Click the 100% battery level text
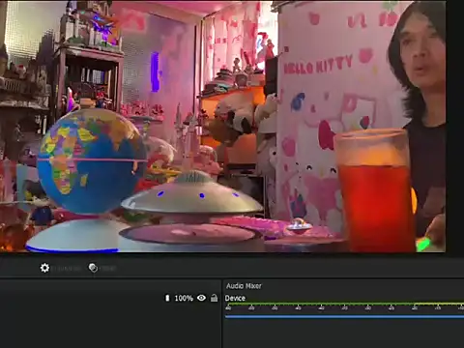This screenshot has width=464, height=348. tap(184, 299)
